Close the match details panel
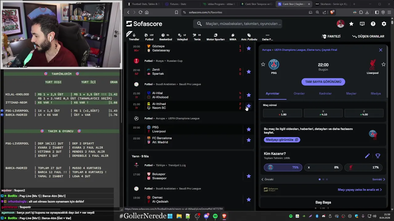This screenshot has width=394, height=221. click(380, 50)
